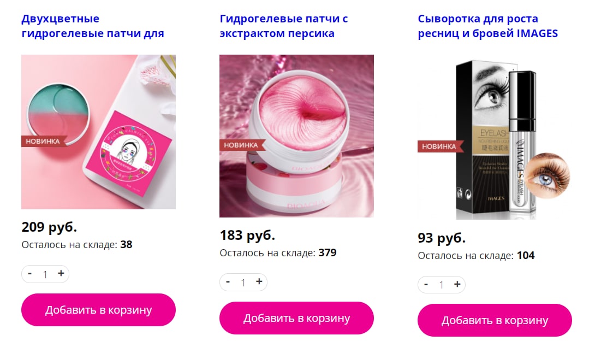
Task: Decrease quantity for the 209 руб. patches
Action: click(x=29, y=273)
